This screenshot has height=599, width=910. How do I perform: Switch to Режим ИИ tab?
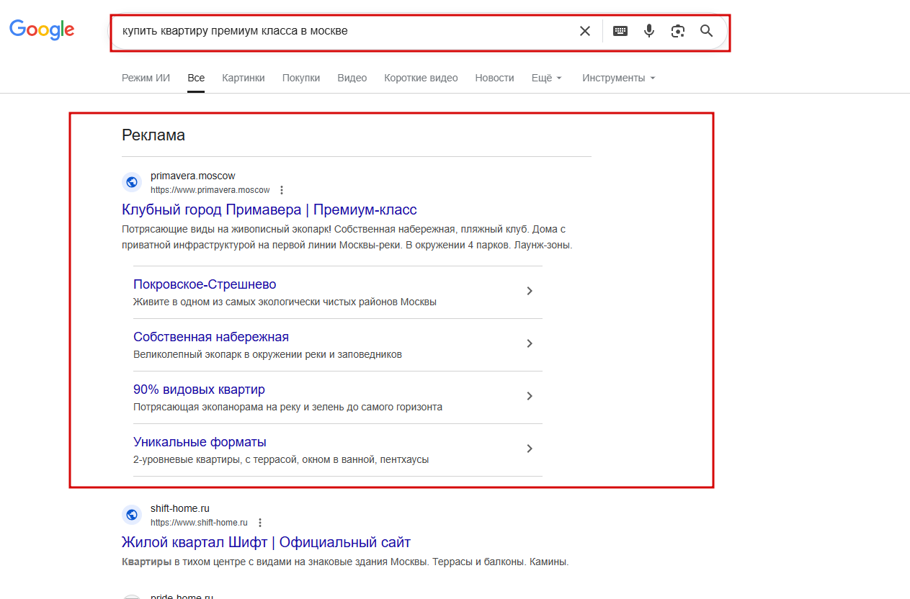(x=146, y=78)
